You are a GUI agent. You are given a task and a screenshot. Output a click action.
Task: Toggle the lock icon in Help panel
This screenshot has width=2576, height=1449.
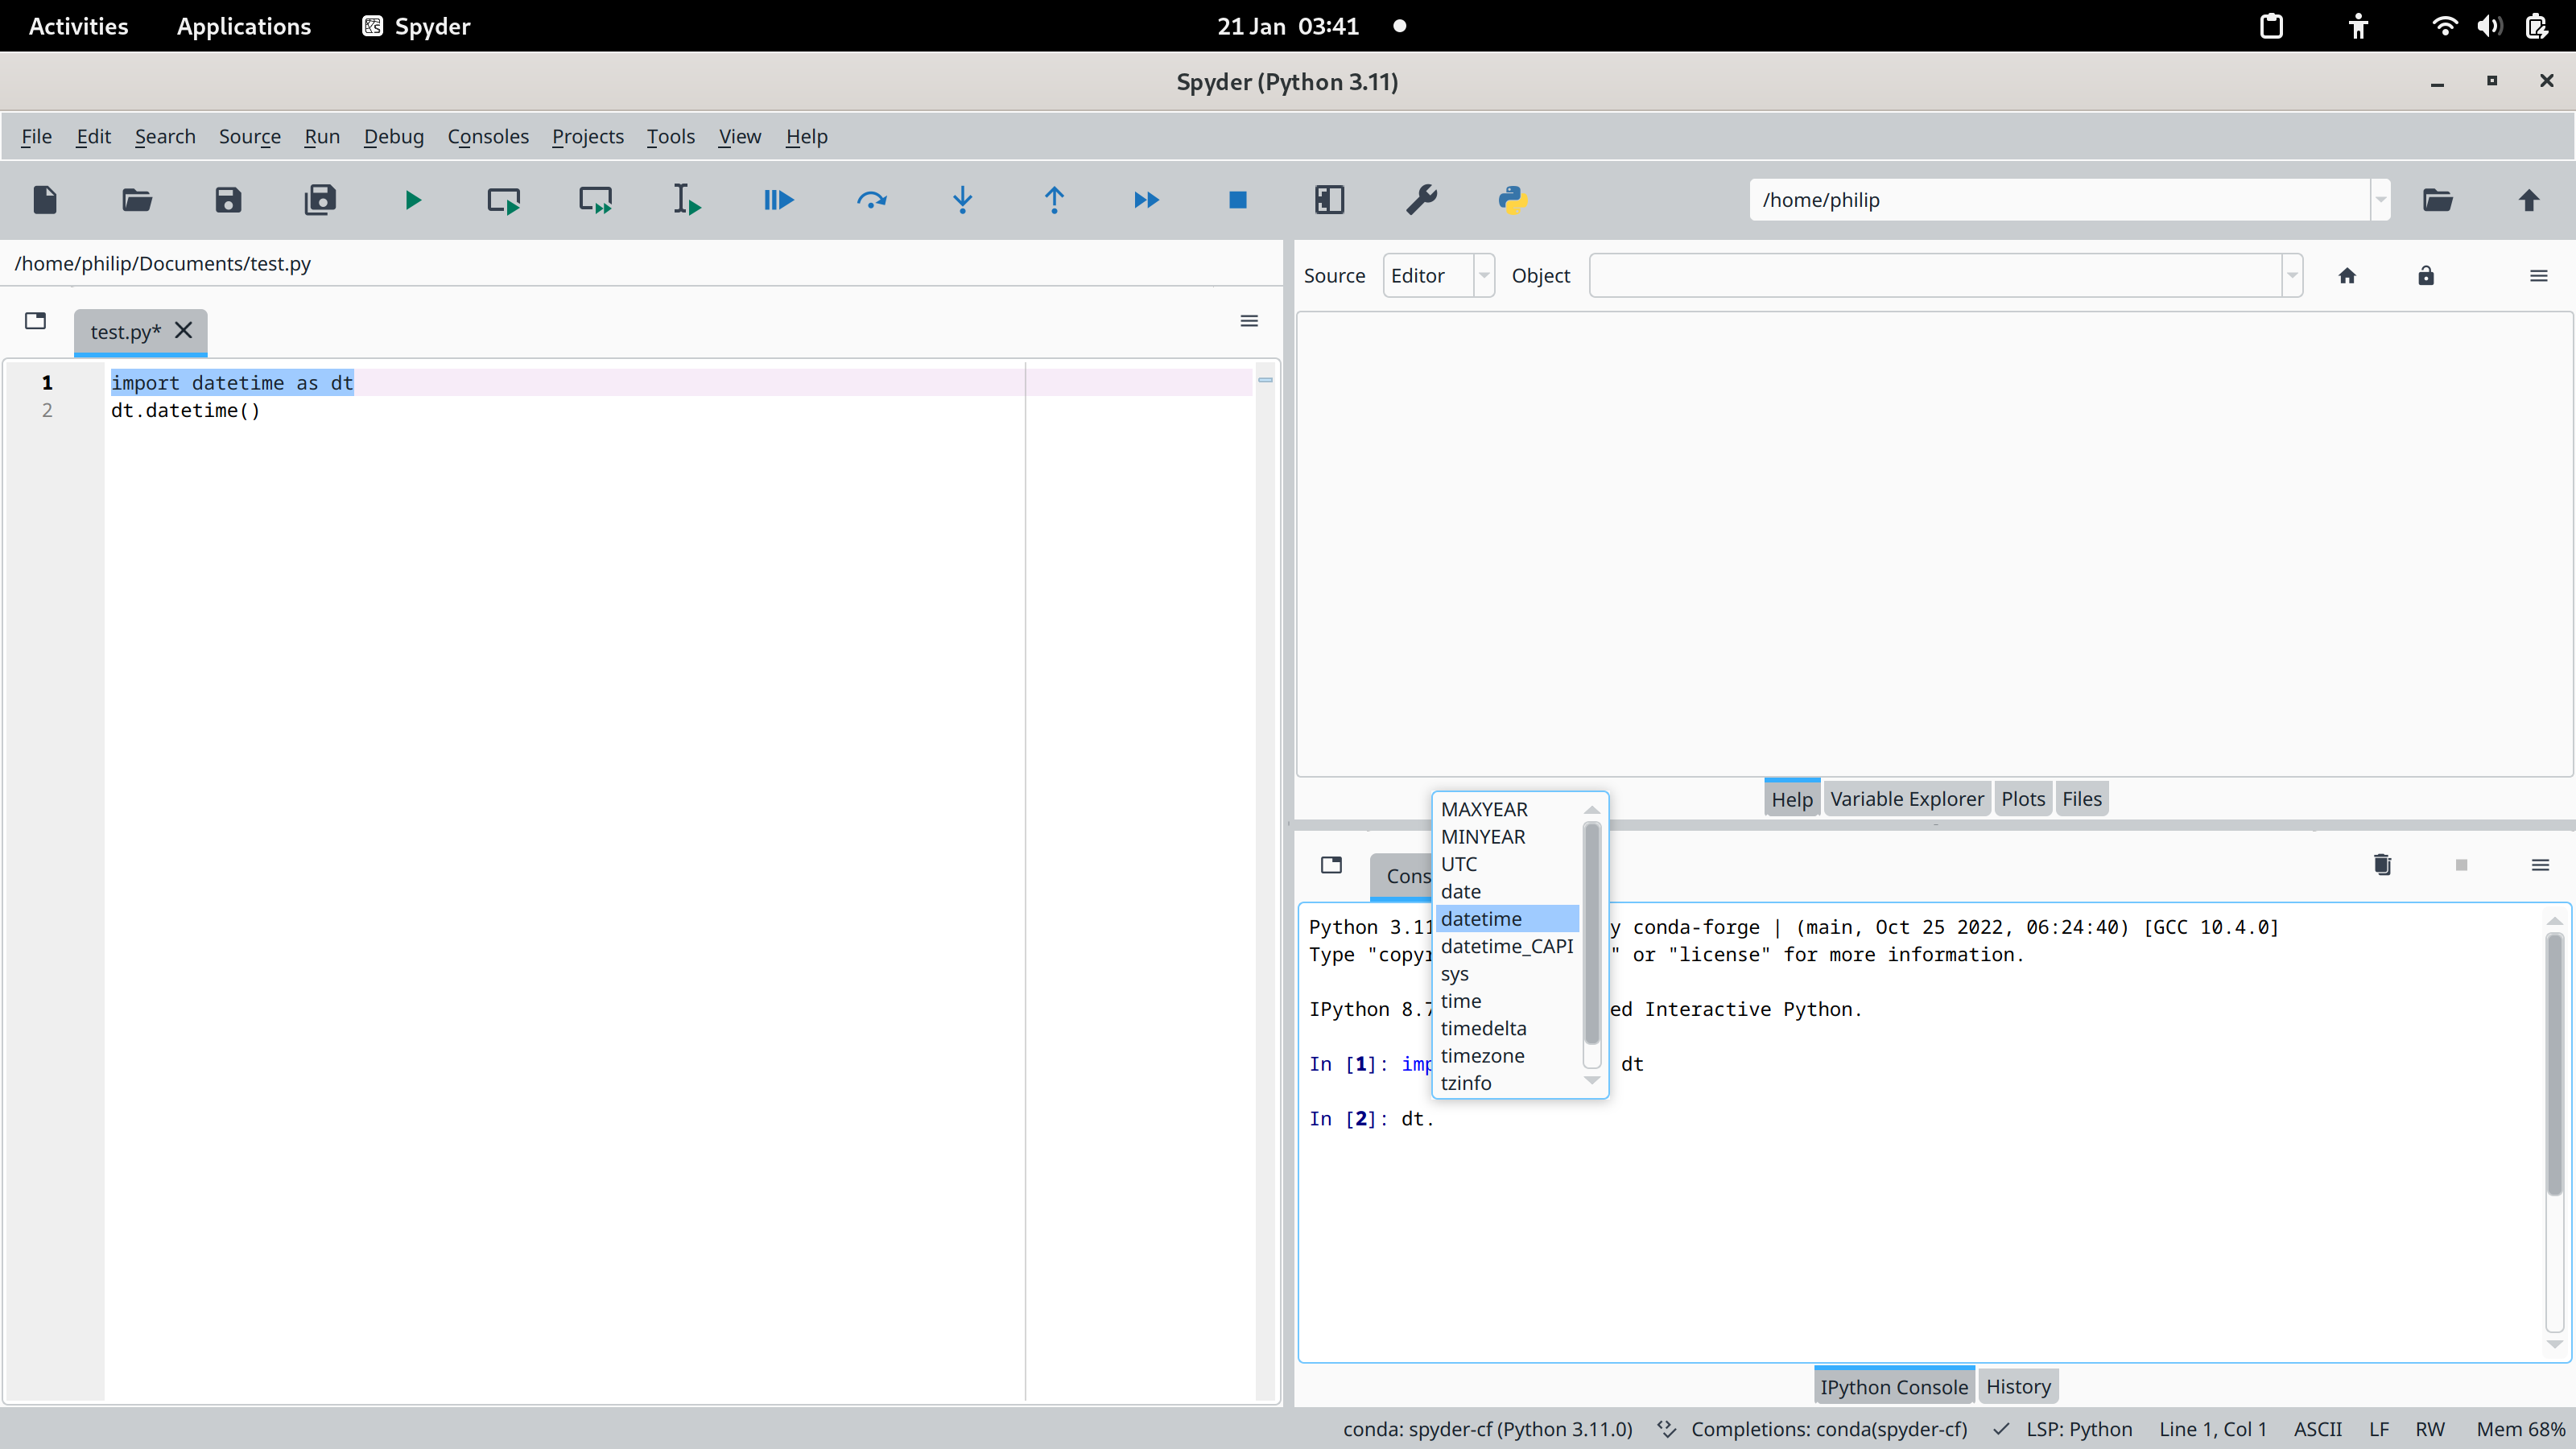2425,275
